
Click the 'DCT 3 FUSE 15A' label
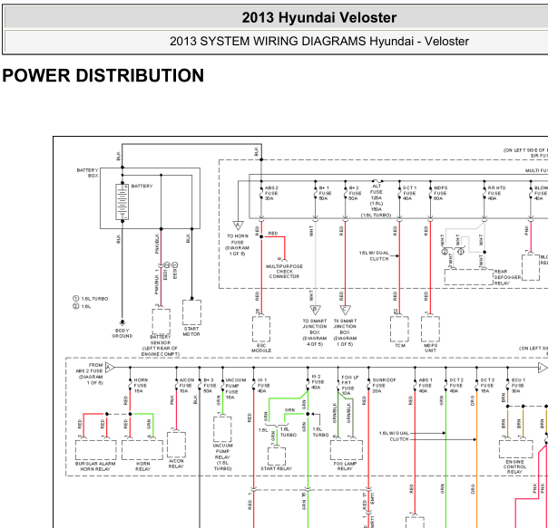[487, 385]
